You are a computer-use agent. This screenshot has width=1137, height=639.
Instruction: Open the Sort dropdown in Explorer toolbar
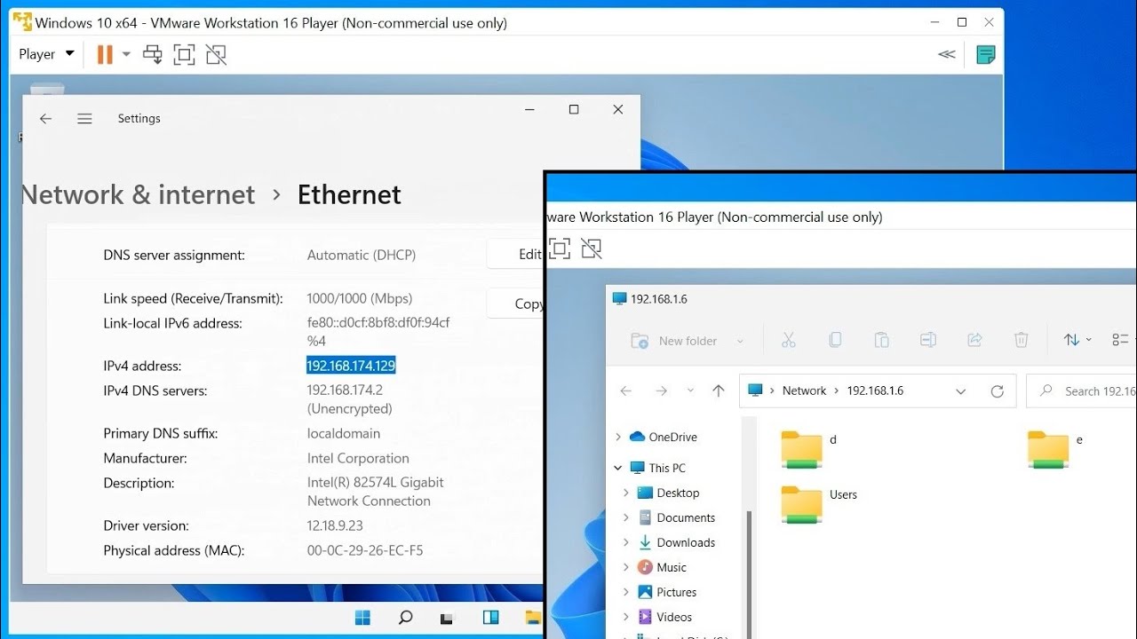tap(1077, 340)
